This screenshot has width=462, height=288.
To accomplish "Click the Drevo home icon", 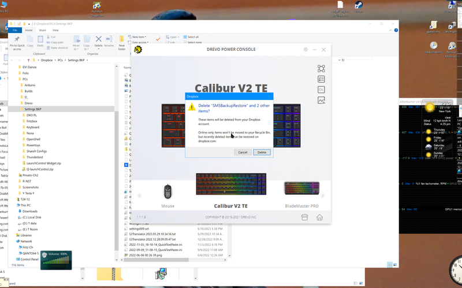I will coord(319,217).
